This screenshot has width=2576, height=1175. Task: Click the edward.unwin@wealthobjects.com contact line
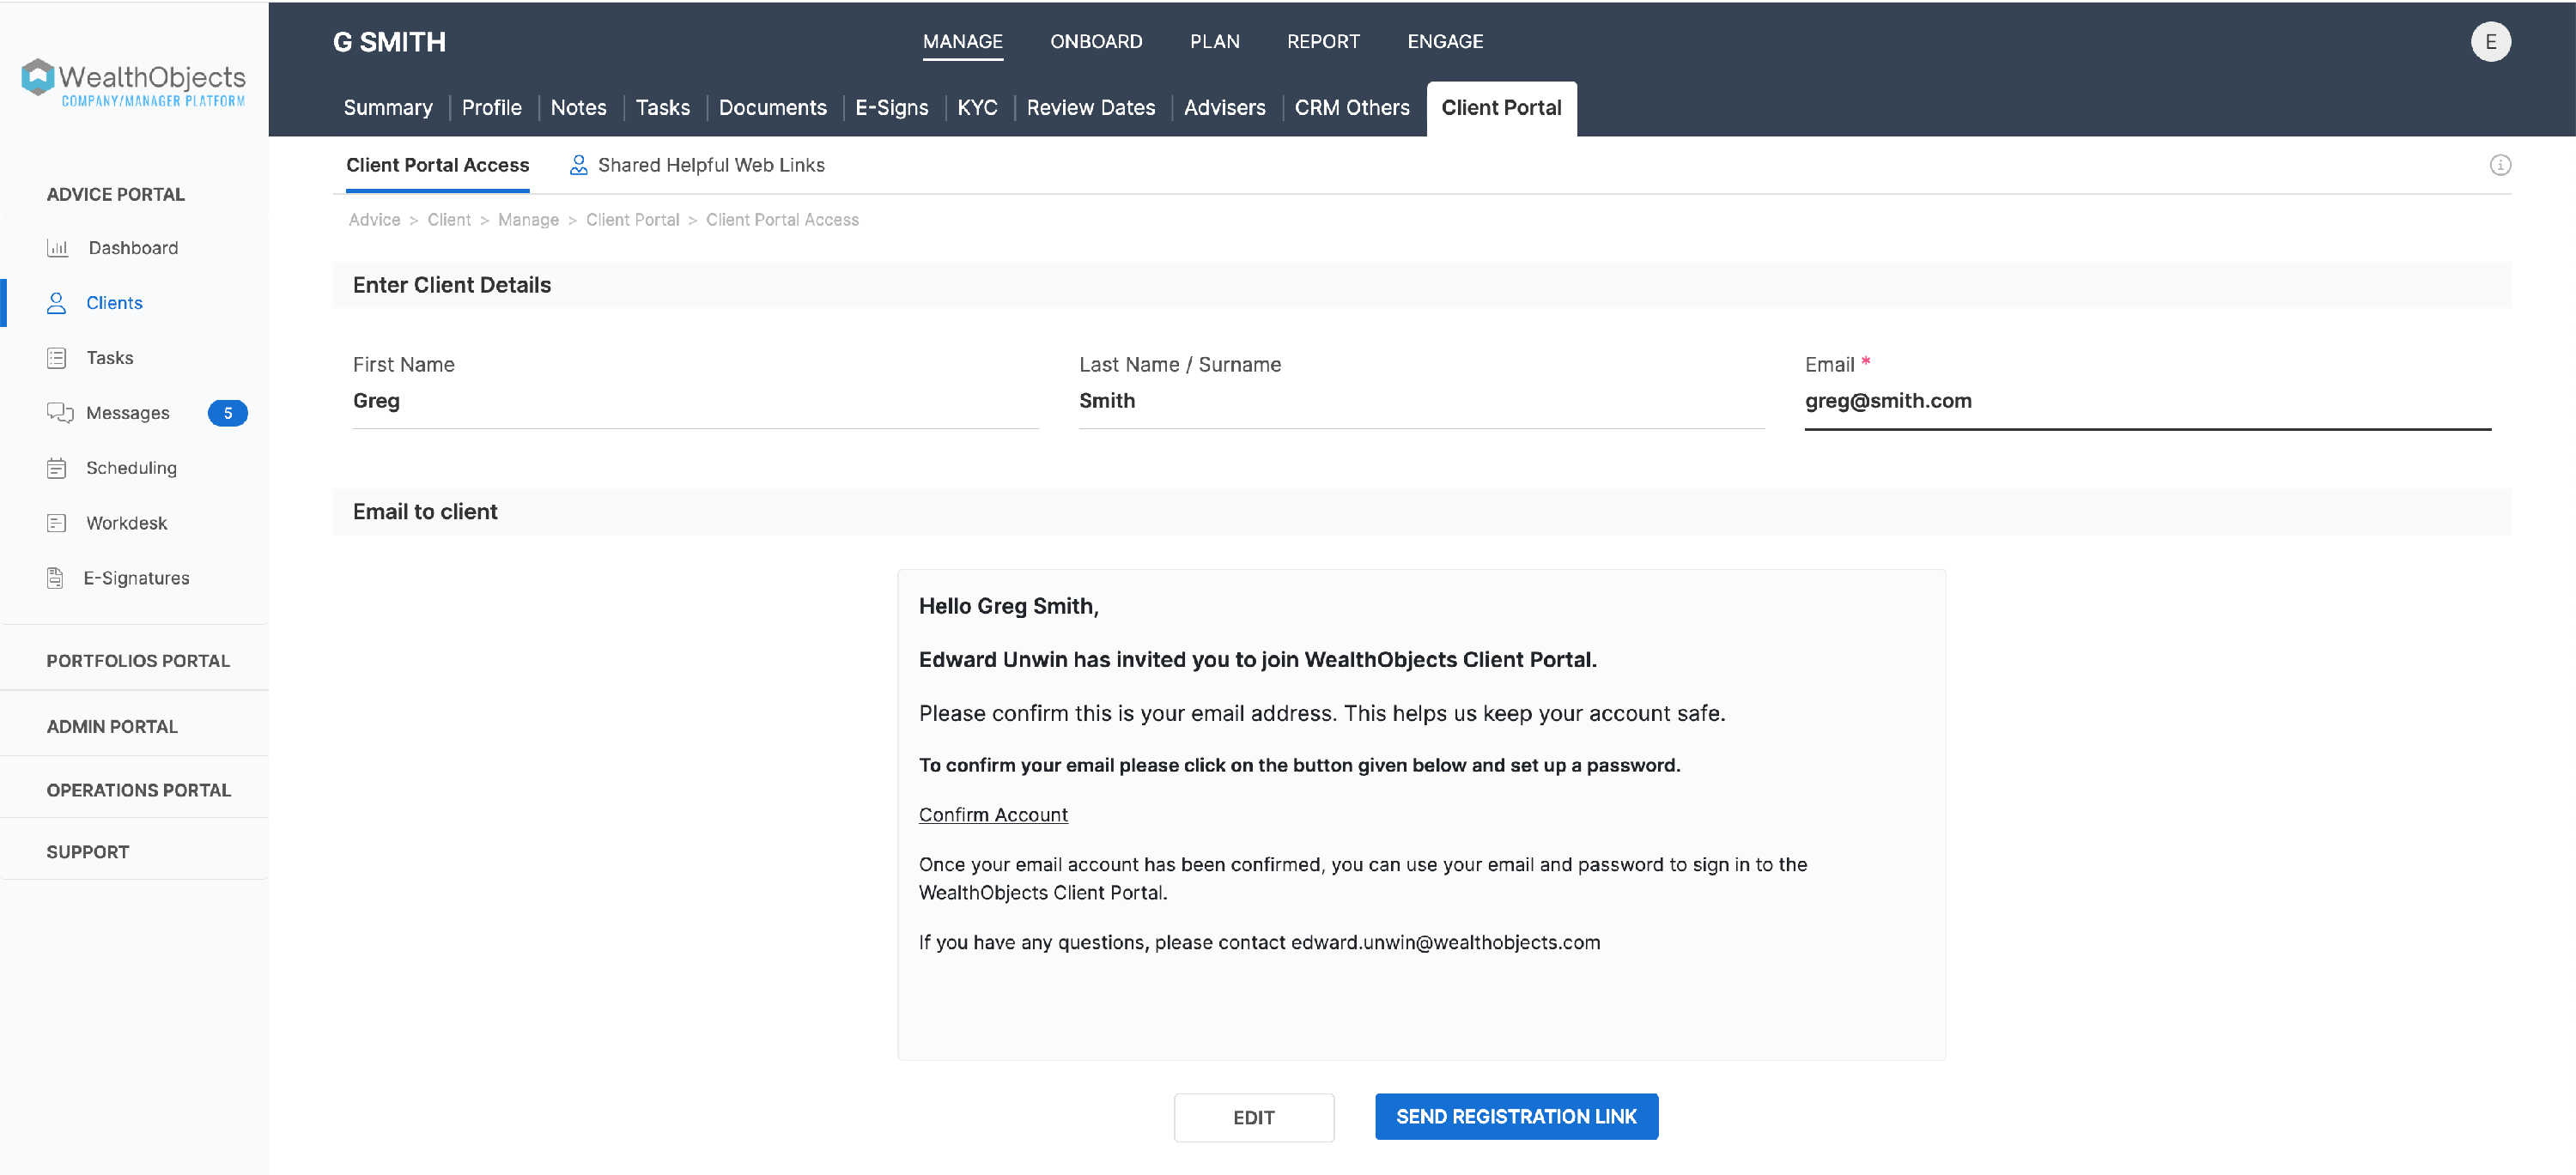tap(1259, 942)
